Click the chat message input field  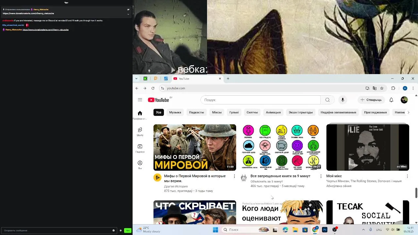[59, 230]
